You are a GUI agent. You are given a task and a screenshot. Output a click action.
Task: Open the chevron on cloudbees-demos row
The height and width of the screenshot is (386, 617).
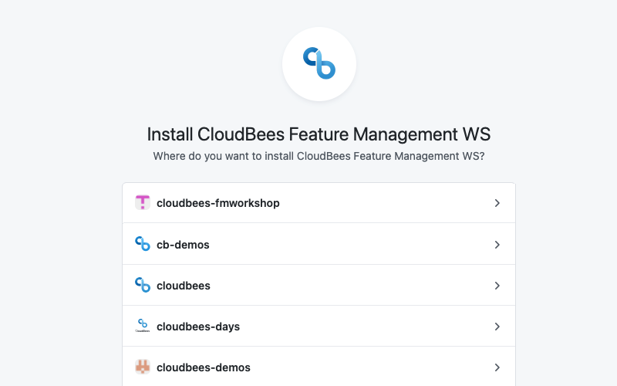pyautogui.click(x=497, y=367)
